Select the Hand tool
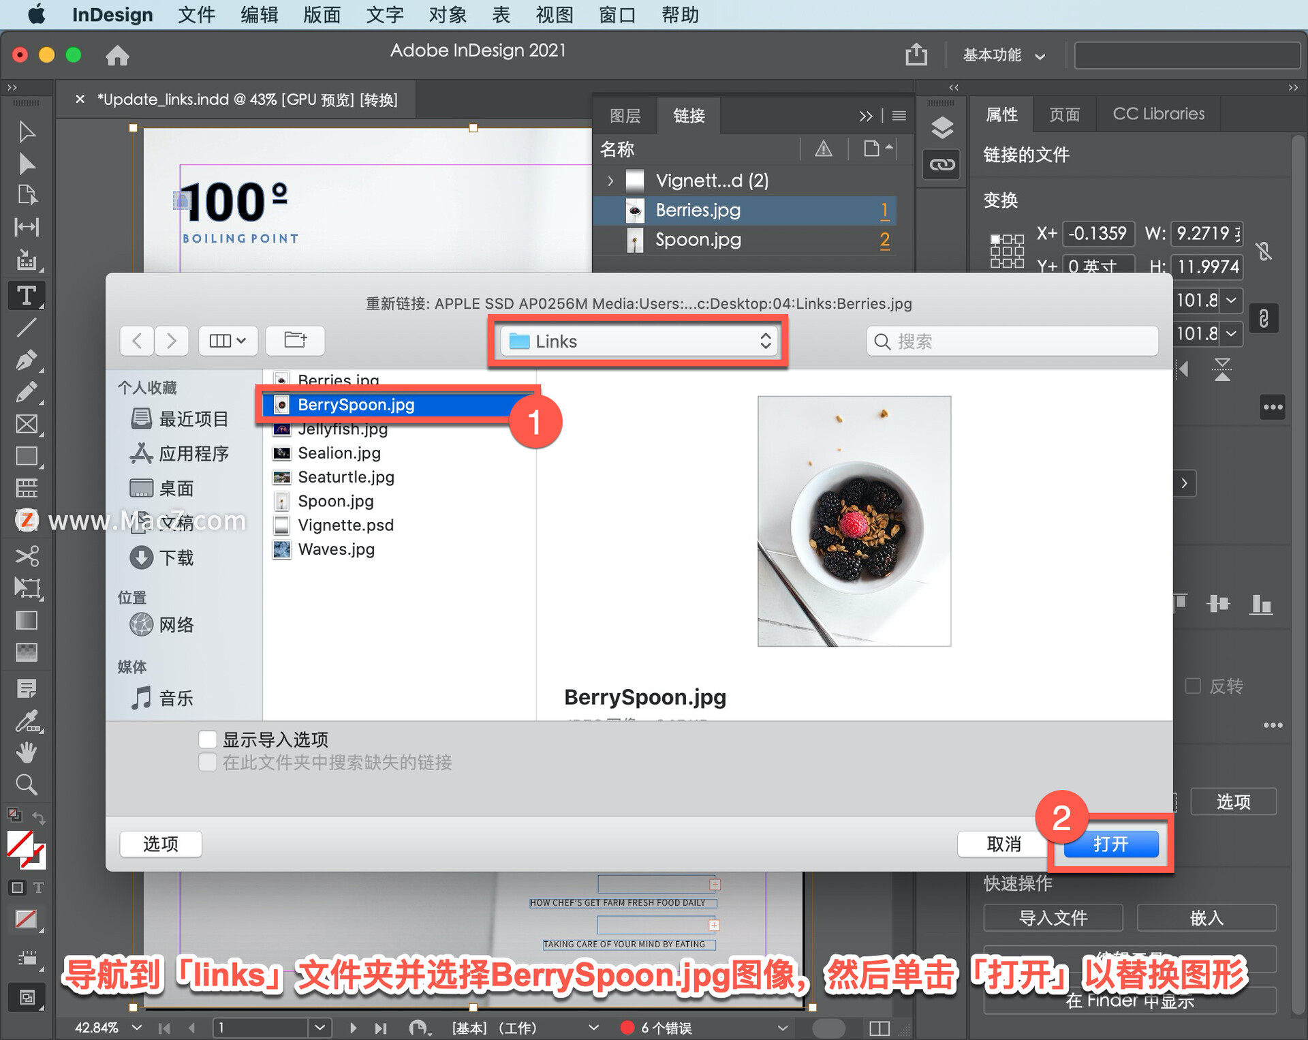 (27, 752)
